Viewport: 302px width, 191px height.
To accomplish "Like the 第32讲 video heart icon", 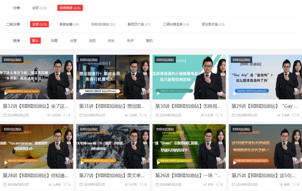I will [65, 115].
